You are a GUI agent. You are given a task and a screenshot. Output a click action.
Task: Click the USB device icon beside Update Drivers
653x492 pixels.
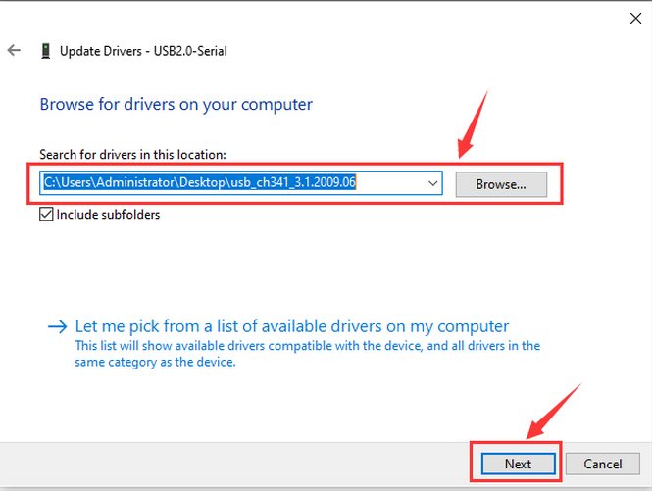point(46,51)
